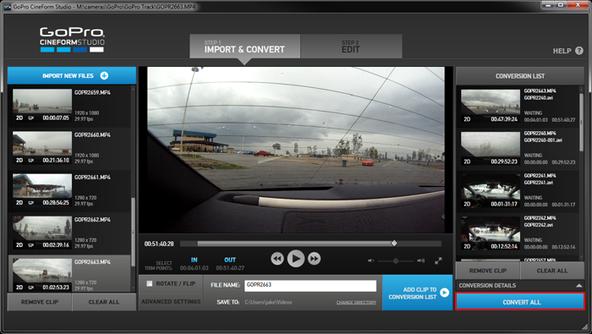Click the loud volume speaker icon

(x=421, y=260)
